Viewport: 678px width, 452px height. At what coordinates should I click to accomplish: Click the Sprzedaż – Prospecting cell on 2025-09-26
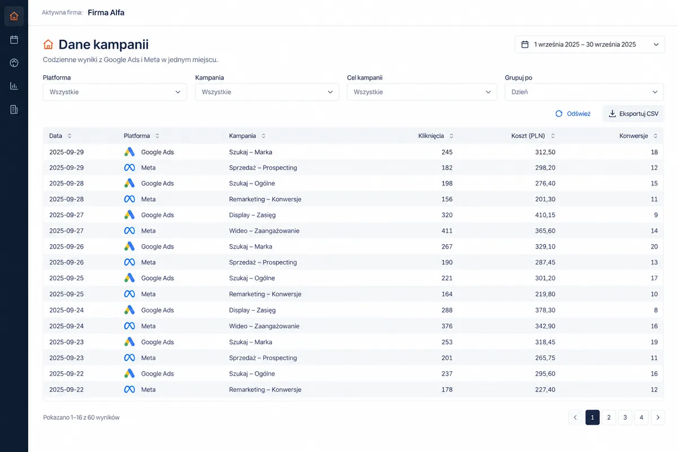(263, 262)
